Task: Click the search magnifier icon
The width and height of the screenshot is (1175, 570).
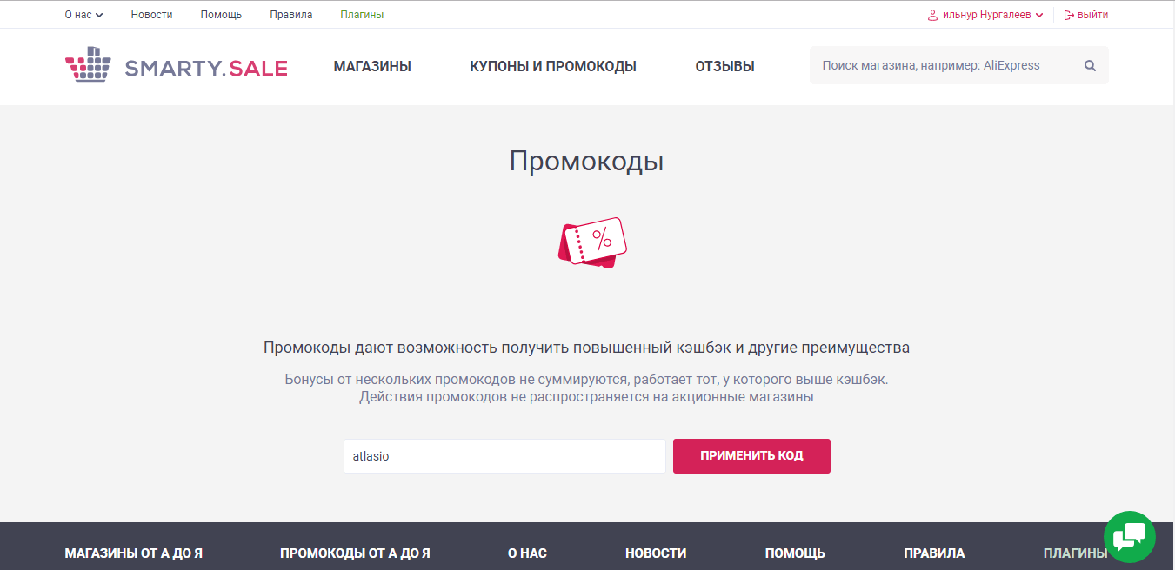Action: point(1090,66)
